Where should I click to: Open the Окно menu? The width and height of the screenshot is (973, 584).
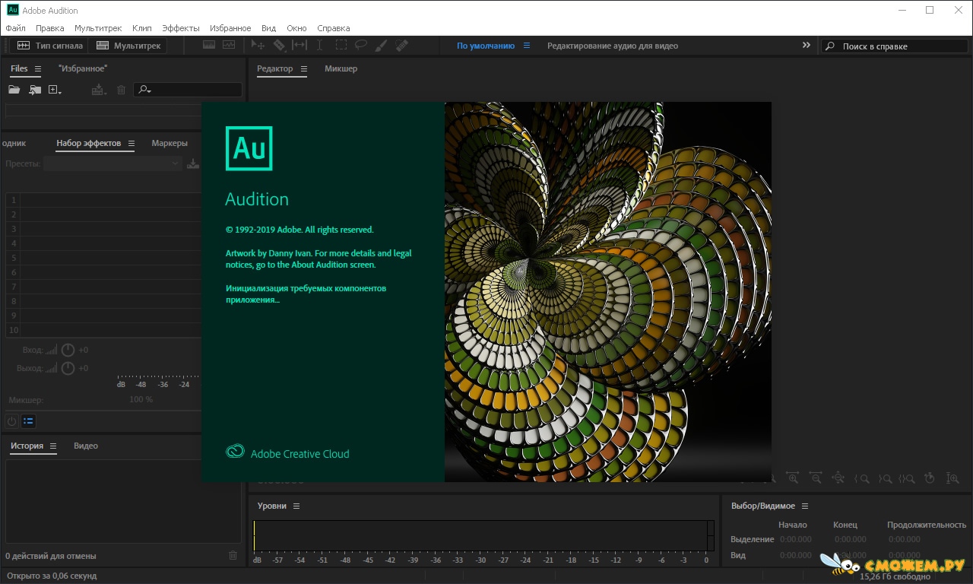coord(296,28)
